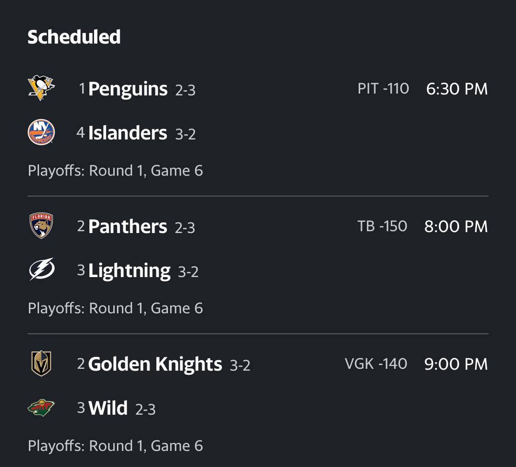The width and height of the screenshot is (516, 467).
Task: Click the TB -150 betting odds
Action: (383, 226)
